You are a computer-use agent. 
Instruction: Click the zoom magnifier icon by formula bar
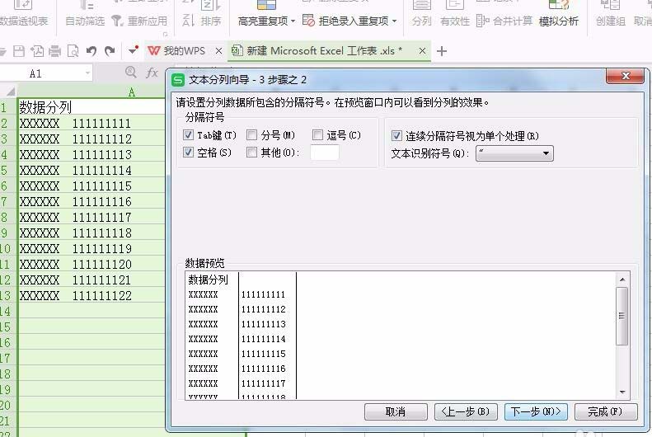[x=131, y=73]
